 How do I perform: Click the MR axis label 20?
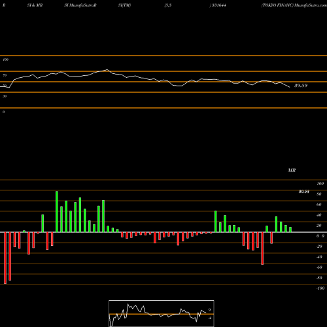(x=319, y=226)
